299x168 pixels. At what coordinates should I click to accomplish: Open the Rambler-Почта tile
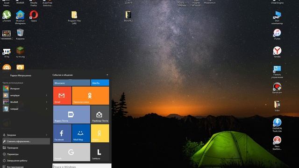coord(100,114)
